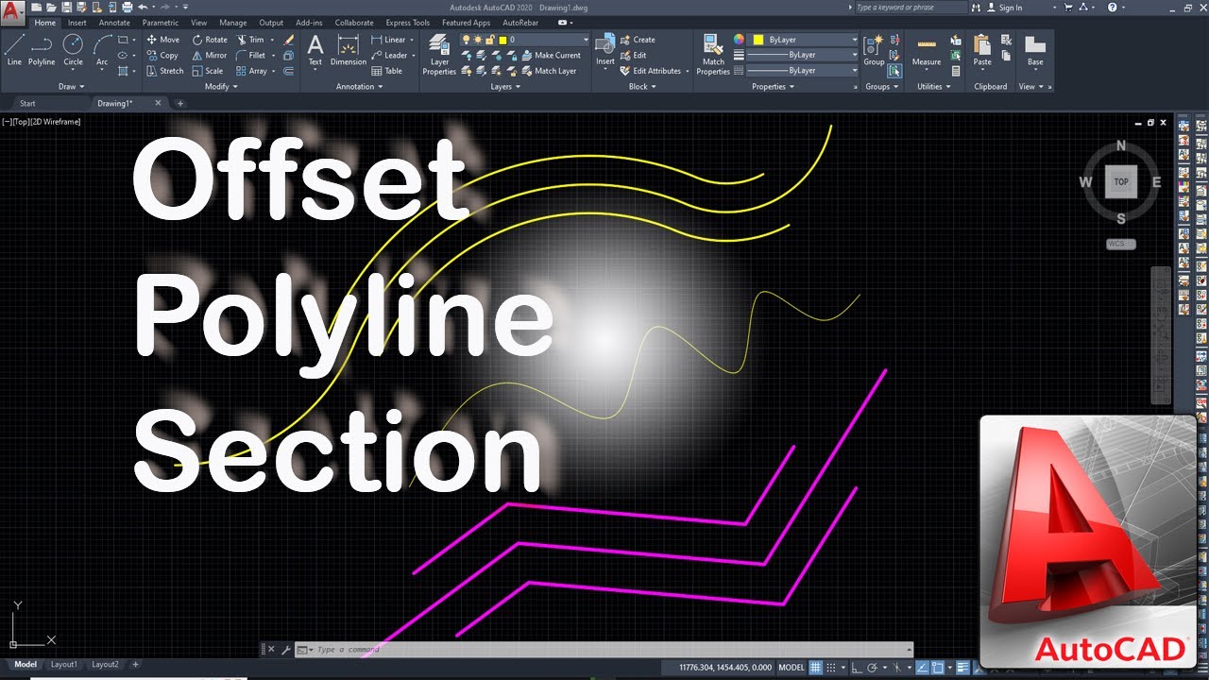Image resolution: width=1209 pixels, height=680 pixels.
Task: Choose the Copy command
Action: pyautogui.click(x=162, y=55)
